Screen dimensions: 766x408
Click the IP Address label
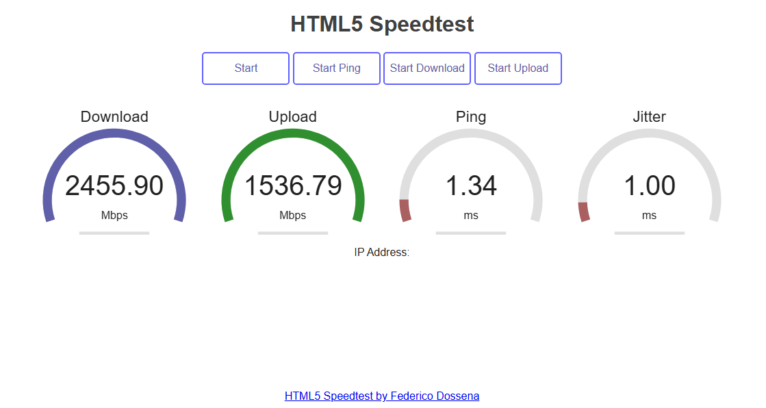coord(382,253)
